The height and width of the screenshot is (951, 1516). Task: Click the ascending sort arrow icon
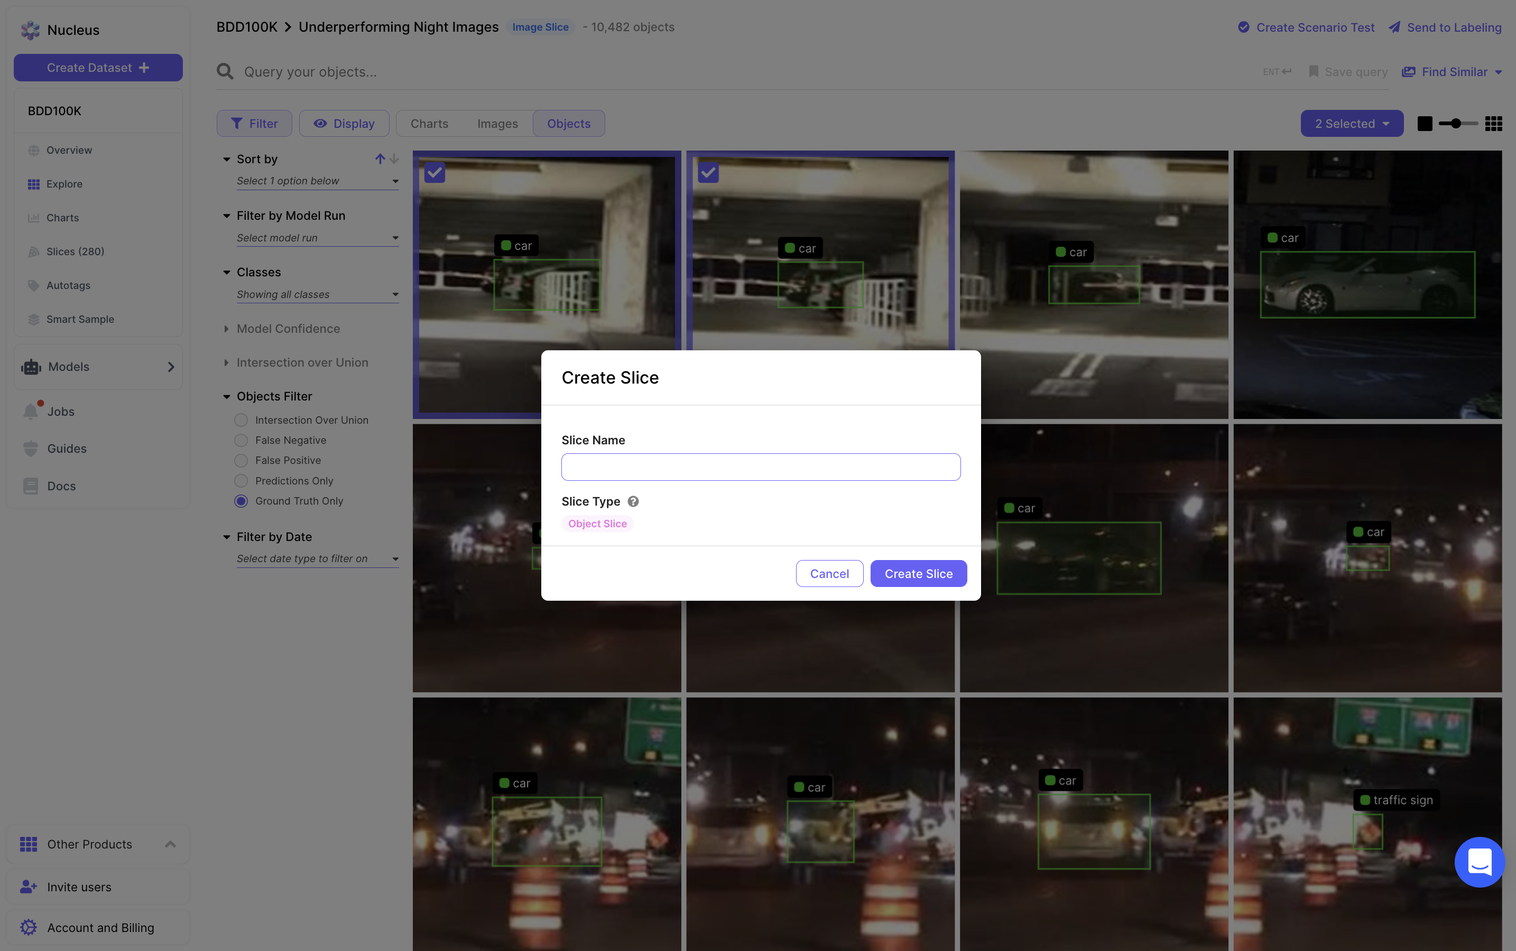pos(380,159)
